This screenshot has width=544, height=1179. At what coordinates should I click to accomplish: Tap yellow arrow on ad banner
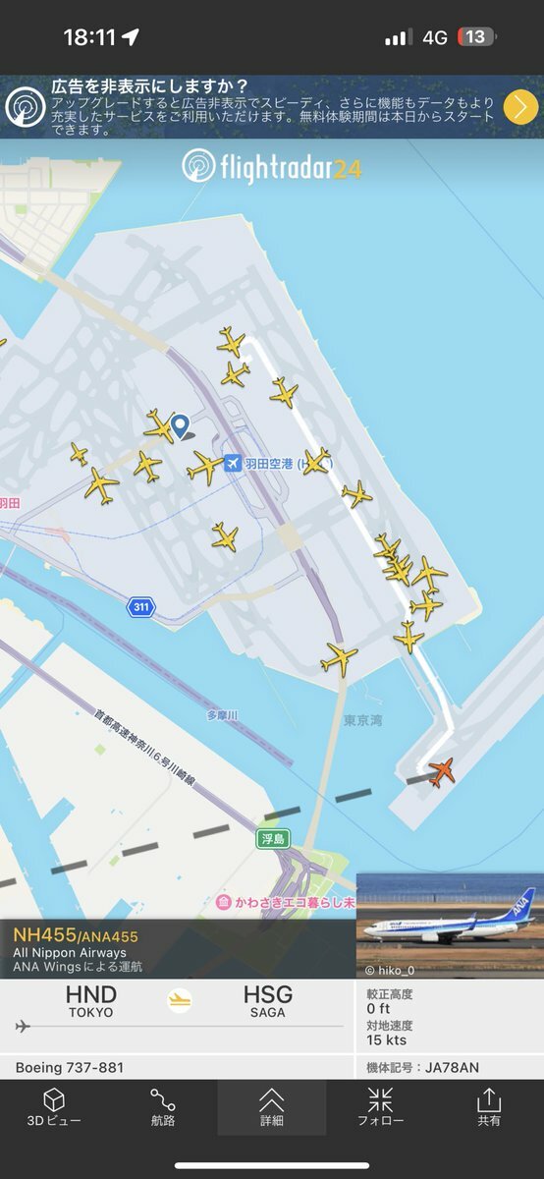tap(521, 106)
